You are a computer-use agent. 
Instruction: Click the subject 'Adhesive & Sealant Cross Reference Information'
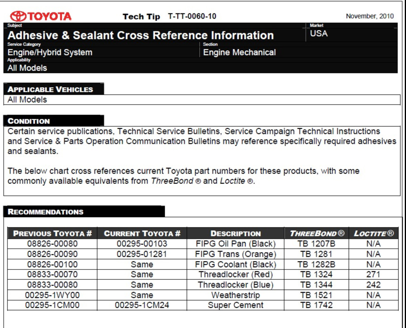point(141,35)
